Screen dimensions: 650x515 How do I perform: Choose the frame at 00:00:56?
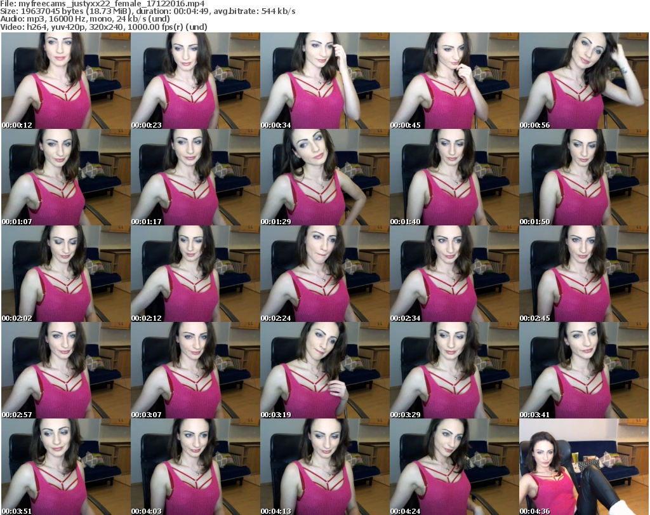click(583, 81)
